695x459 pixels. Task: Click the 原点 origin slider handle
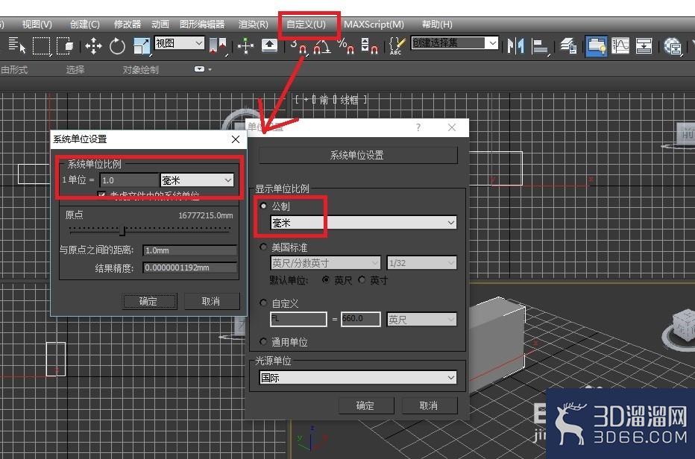(122, 230)
